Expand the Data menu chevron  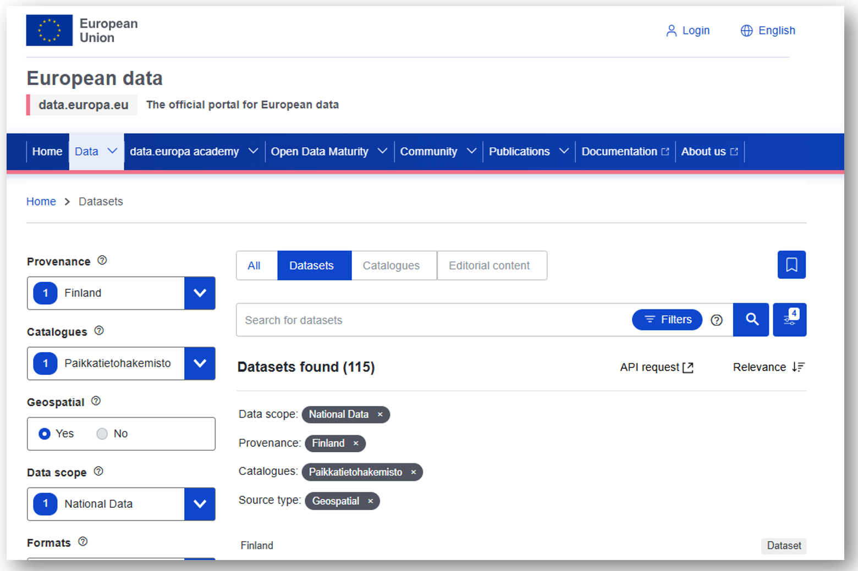[112, 151]
